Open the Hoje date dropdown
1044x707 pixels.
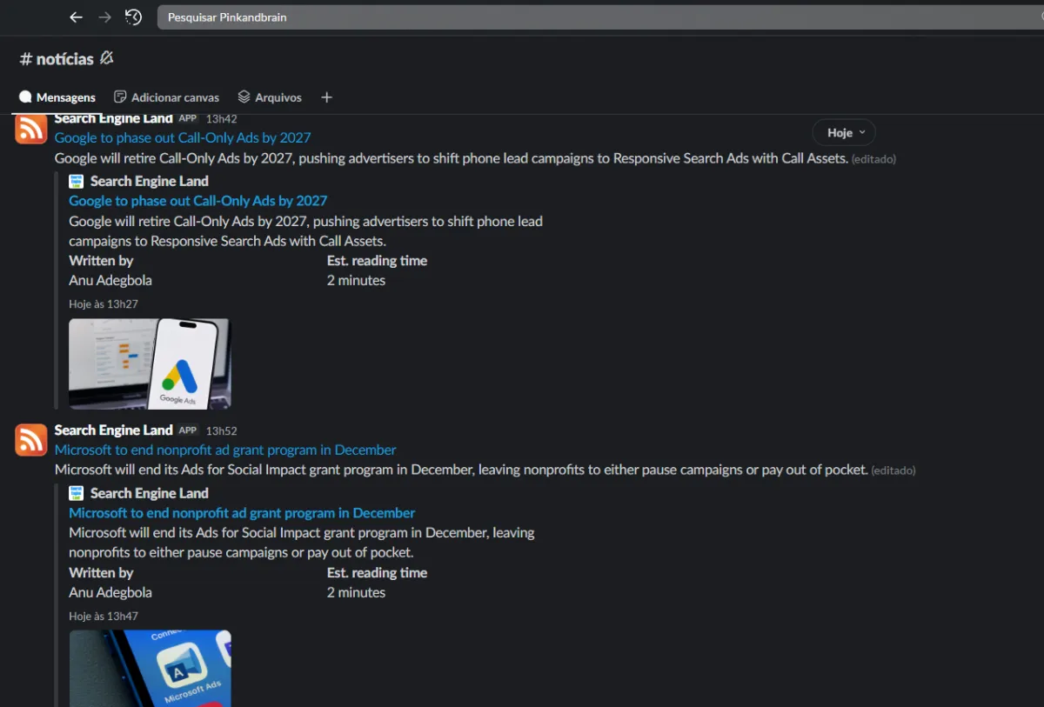tap(843, 132)
